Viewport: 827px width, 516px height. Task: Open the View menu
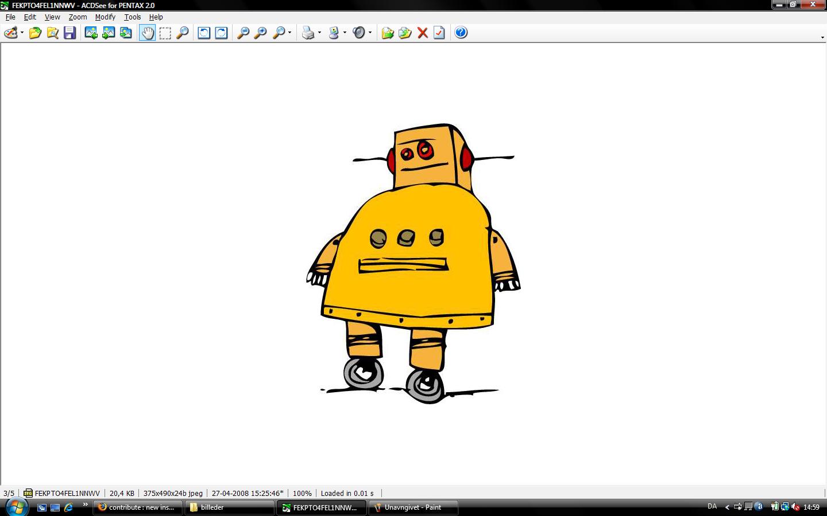(52, 17)
